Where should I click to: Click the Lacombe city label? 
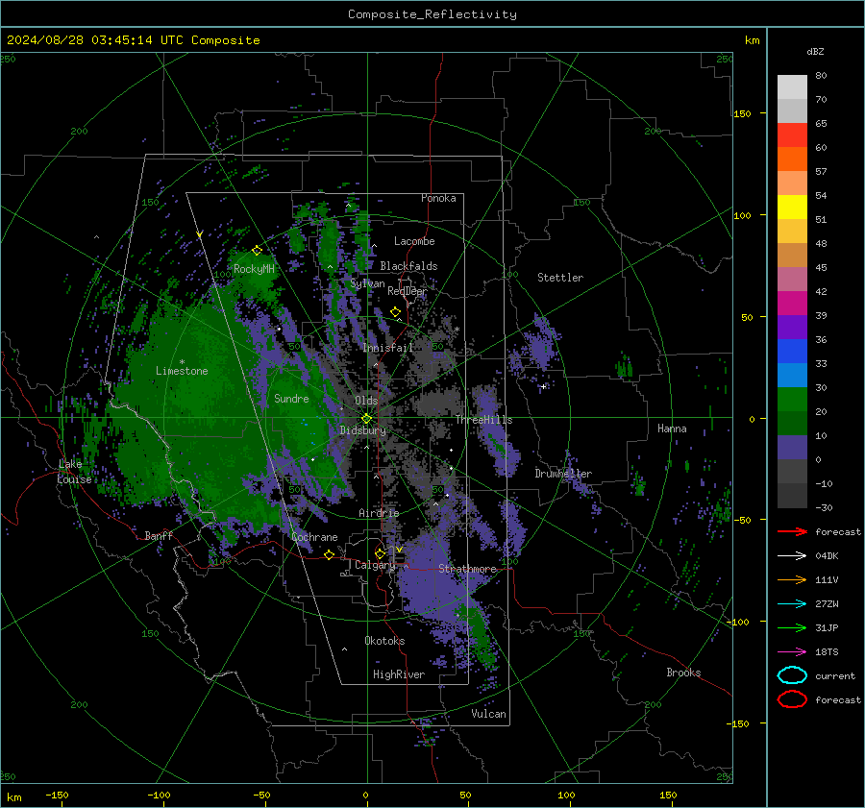click(414, 241)
